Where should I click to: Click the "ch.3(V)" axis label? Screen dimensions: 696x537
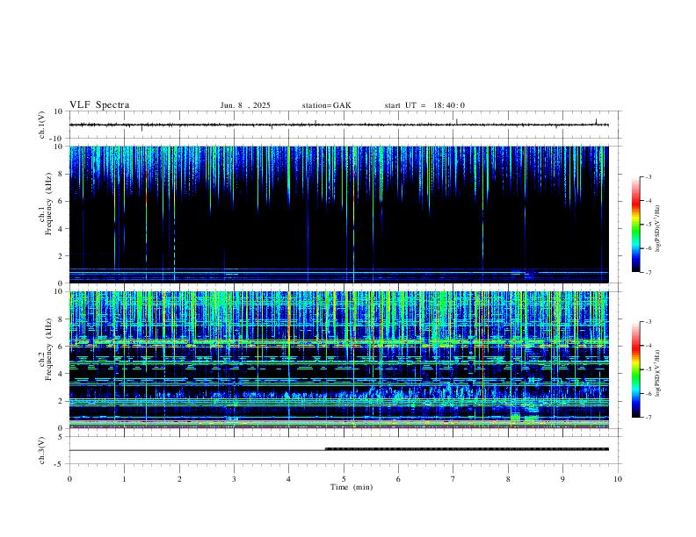tap(42, 450)
